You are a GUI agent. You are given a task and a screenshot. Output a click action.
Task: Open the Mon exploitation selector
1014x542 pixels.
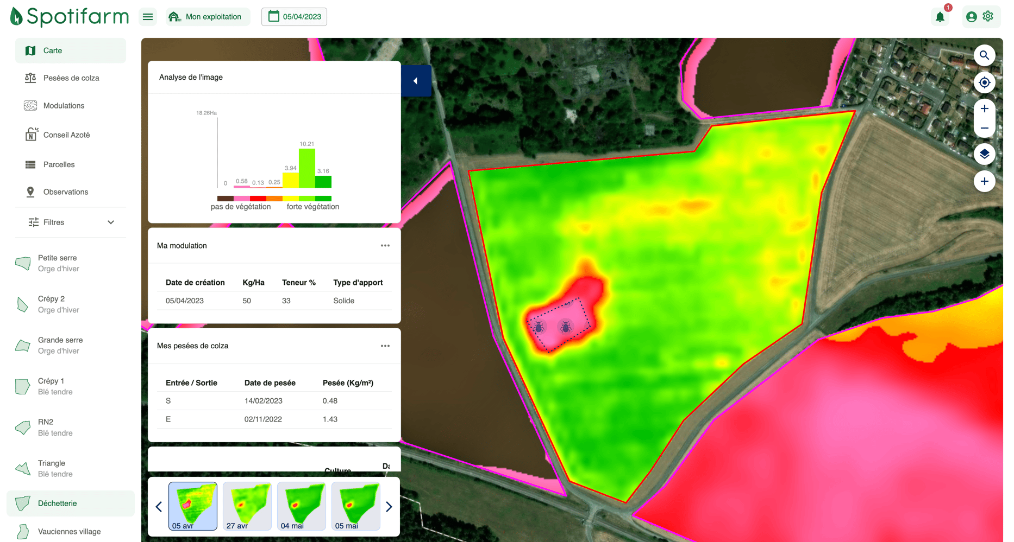click(x=208, y=16)
